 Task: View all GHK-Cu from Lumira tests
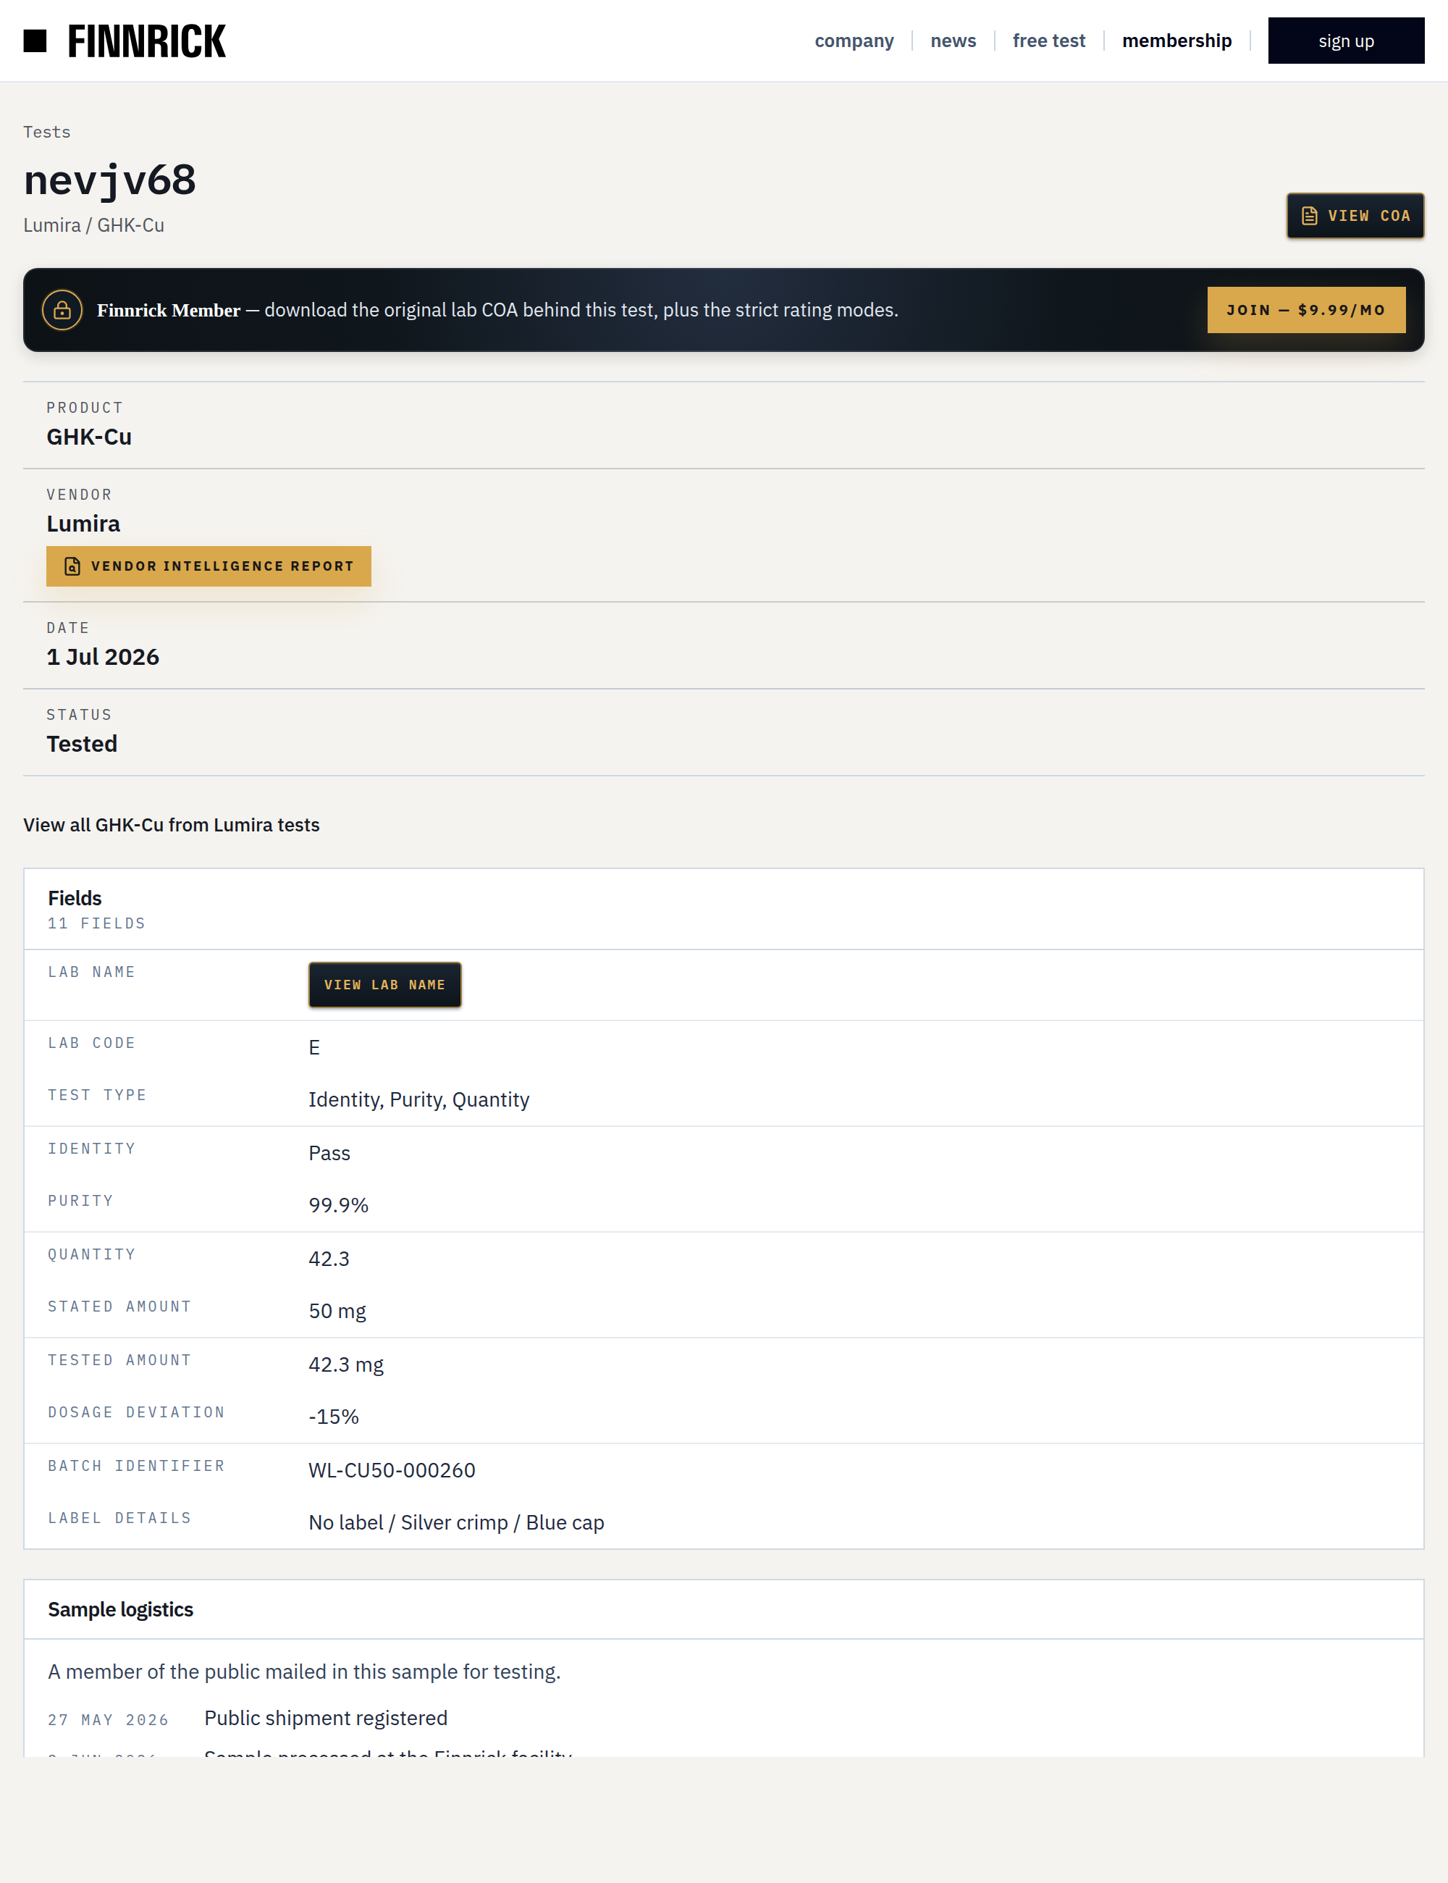172,825
